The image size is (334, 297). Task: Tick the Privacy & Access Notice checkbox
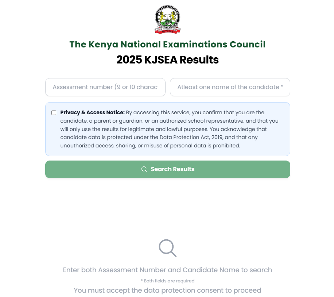pos(54,113)
